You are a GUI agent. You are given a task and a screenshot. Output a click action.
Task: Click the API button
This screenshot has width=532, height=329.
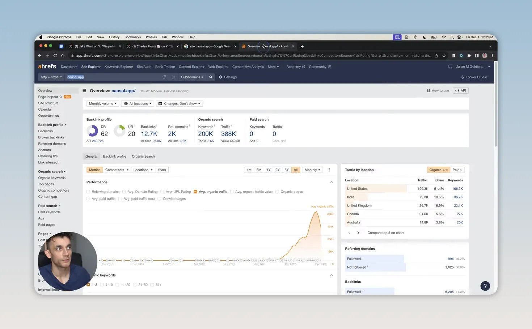(x=461, y=91)
